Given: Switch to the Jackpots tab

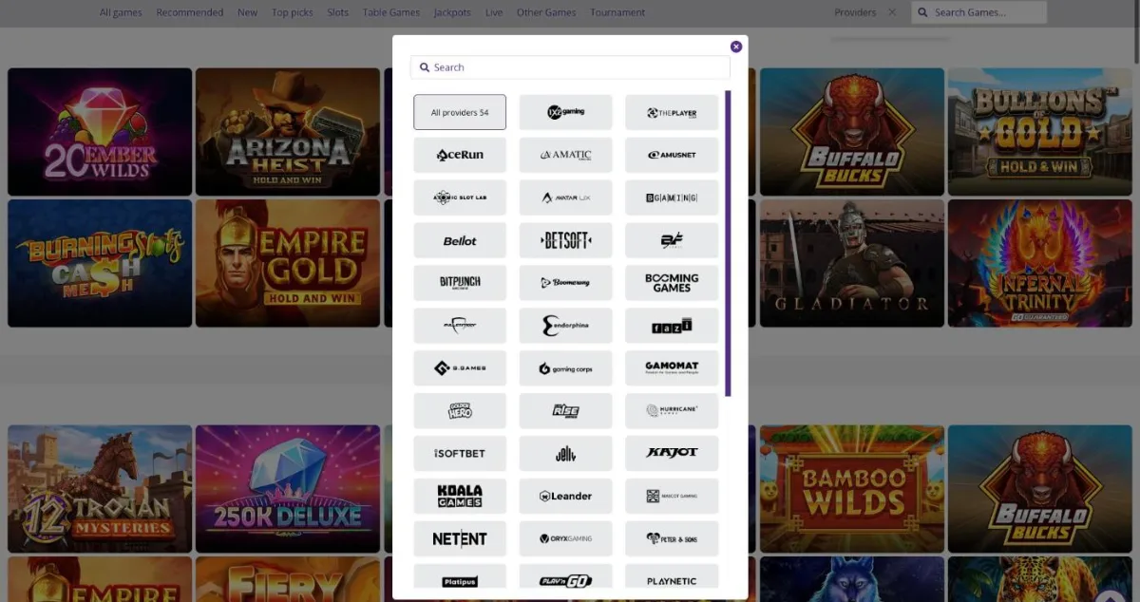Looking at the screenshot, I should (452, 12).
